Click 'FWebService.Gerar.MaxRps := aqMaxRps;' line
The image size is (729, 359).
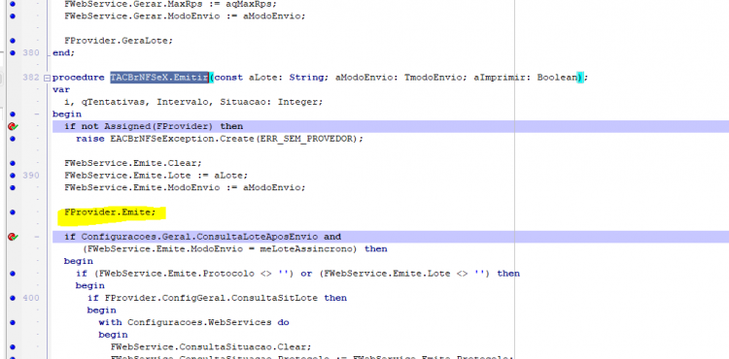click(171, 4)
